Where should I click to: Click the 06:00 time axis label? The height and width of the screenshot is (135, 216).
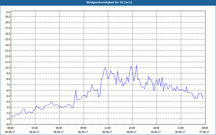coord(59,128)
